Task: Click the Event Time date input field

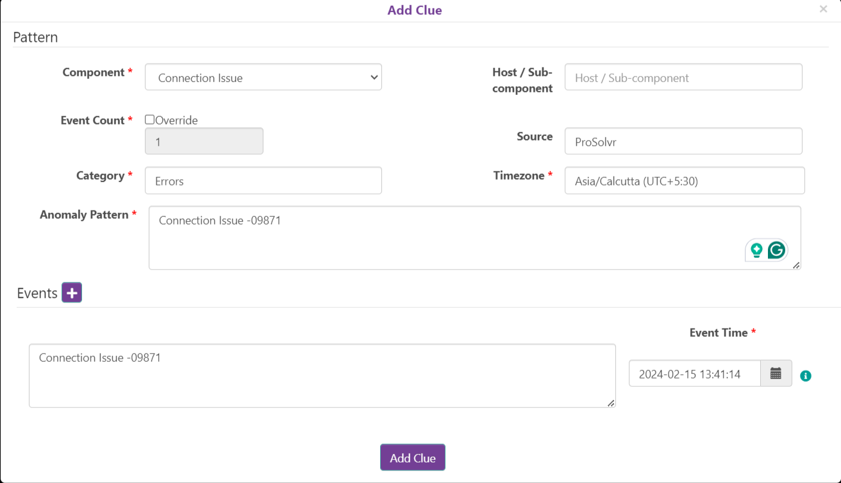Action: coord(695,373)
